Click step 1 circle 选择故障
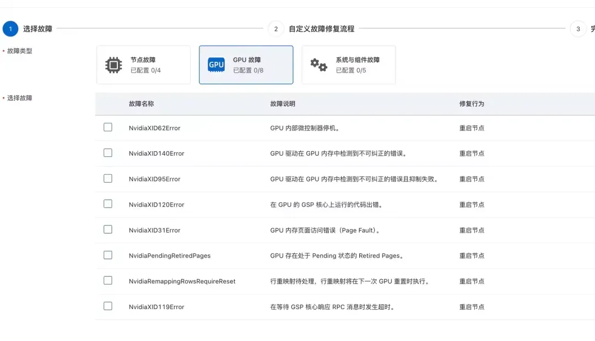This screenshot has height=341, width=595. 10,29
